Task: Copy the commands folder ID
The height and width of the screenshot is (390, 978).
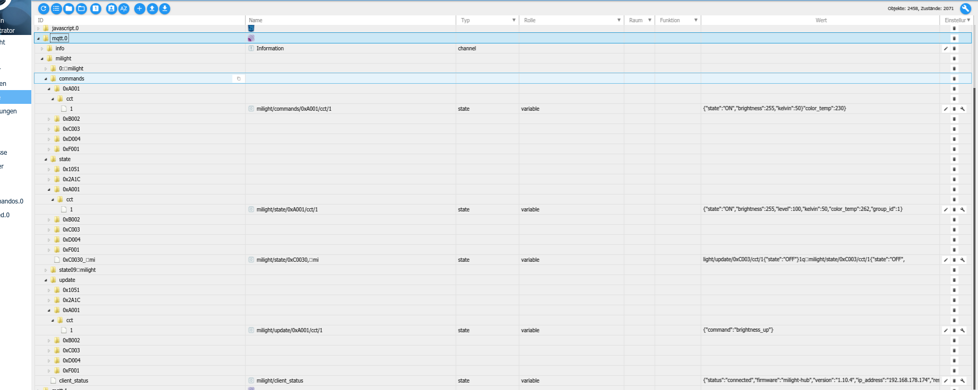Action: [x=239, y=78]
